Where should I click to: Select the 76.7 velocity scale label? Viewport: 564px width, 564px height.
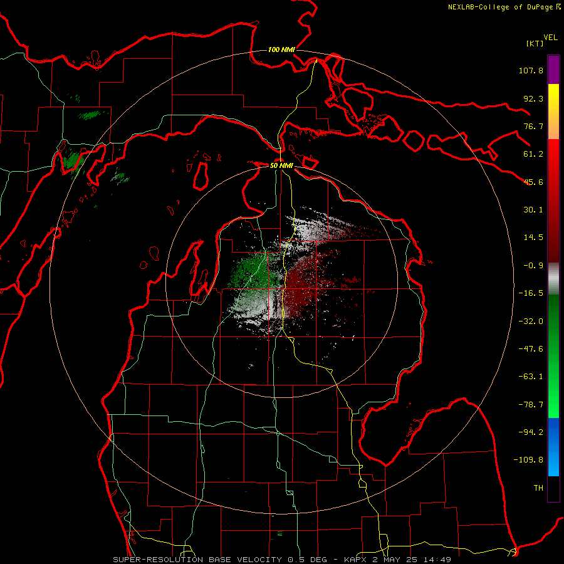(533, 126)
